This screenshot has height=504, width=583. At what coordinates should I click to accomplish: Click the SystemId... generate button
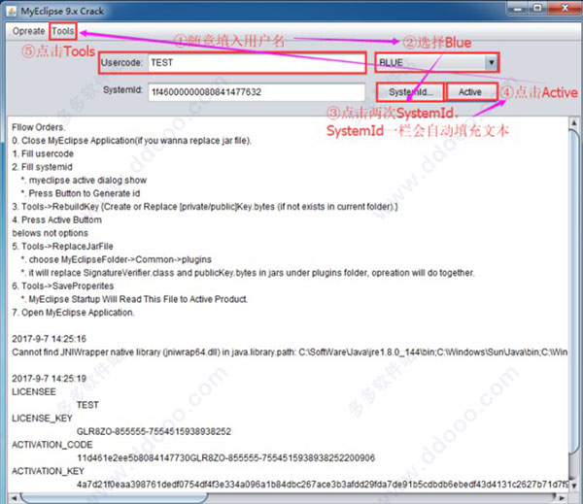(410, 92)
